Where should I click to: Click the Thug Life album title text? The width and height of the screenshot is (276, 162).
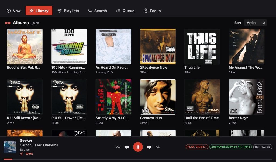click(192, 67)
